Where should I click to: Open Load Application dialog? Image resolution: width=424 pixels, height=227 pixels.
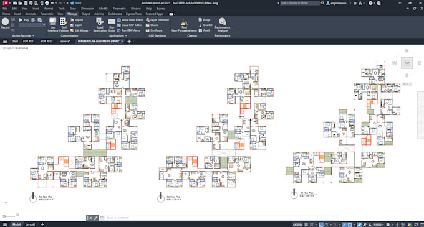(100, 25)
